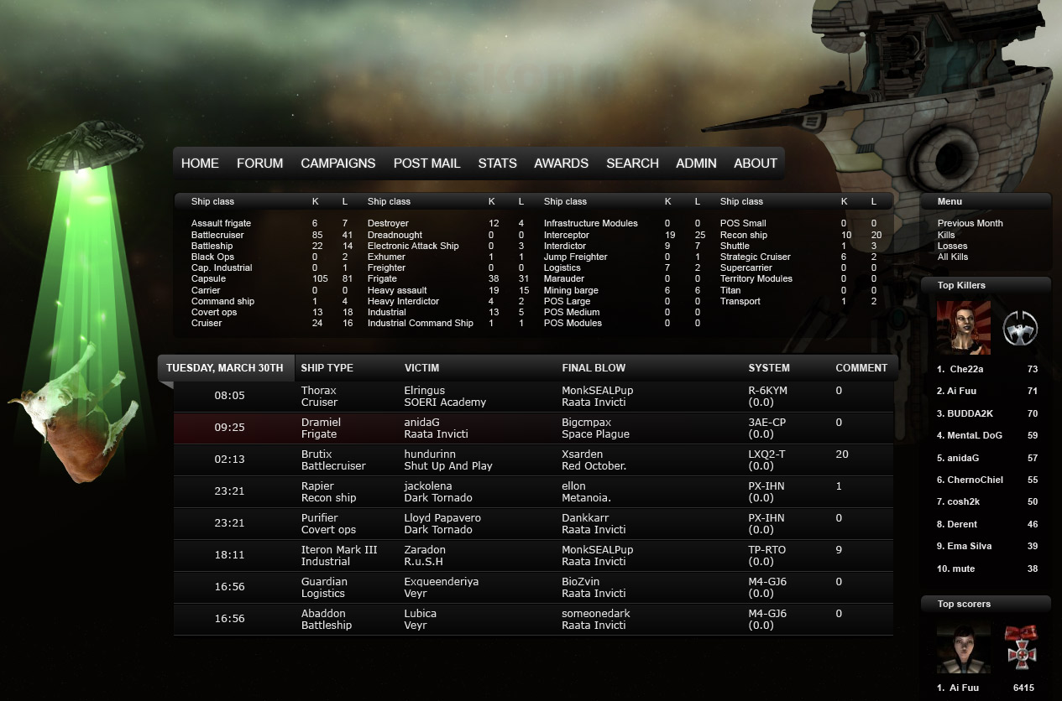Open the Purifier Covert ops kill row

coord(533,523)
